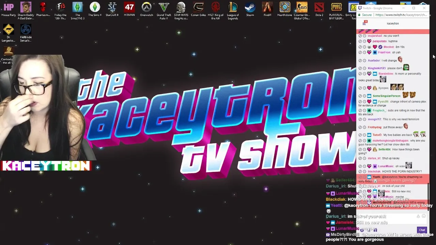
Task: Open Friday the 13th game shortcut
Action: point(60,11)
